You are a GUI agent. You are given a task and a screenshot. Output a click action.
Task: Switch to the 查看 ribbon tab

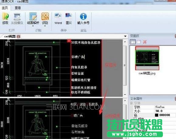[18, 8]
